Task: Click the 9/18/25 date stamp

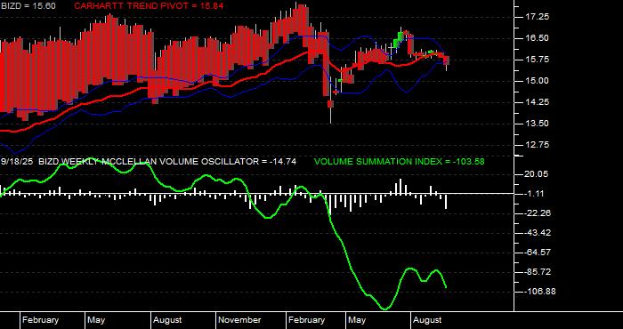Action: (18, 162)
